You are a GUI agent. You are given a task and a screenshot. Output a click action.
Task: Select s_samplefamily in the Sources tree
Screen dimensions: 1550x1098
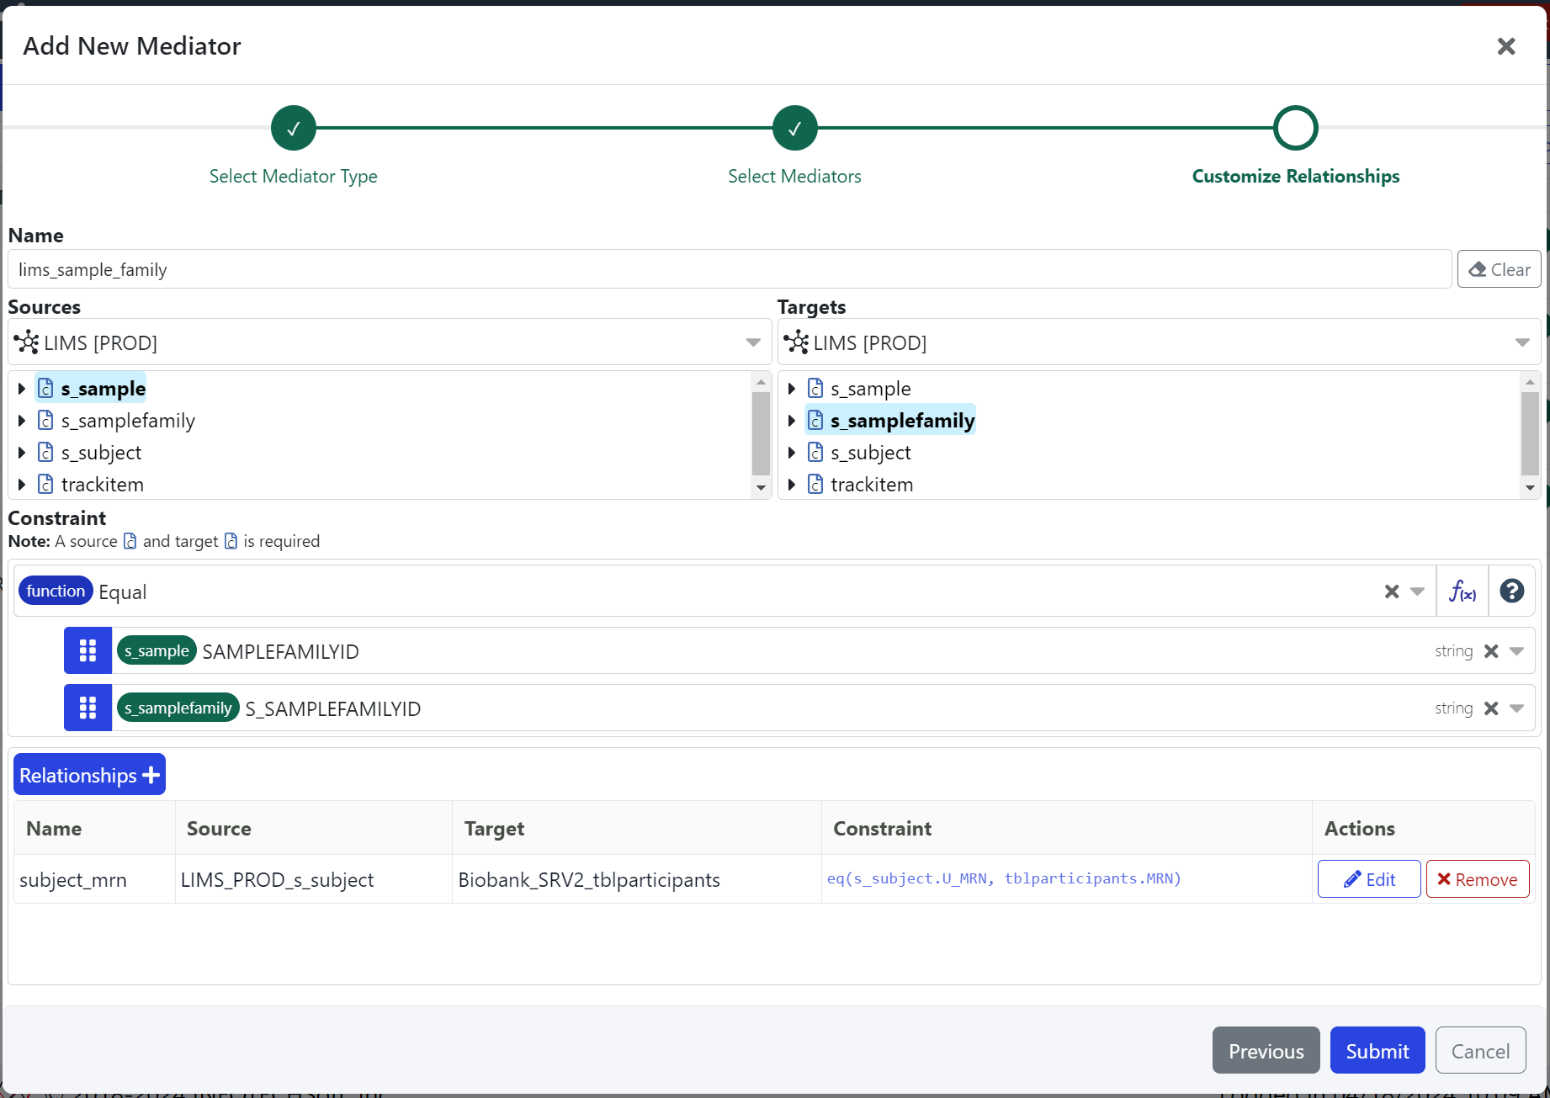coord(128,421)
